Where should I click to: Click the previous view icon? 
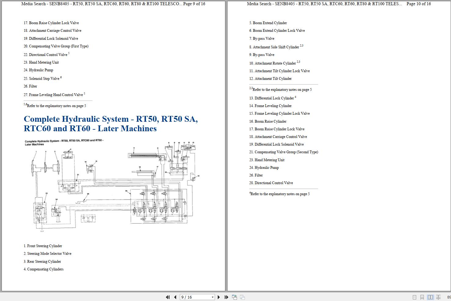point(234,297)
